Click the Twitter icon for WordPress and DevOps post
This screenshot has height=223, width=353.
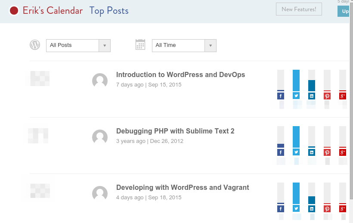pyautogui.click(x=296, y=96)
